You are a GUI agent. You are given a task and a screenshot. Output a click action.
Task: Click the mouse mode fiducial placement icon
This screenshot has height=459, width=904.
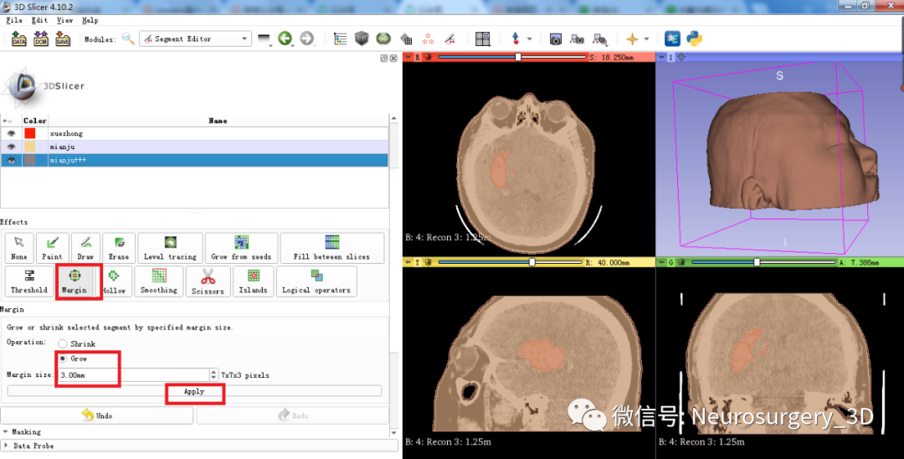(x=516, y=39)
